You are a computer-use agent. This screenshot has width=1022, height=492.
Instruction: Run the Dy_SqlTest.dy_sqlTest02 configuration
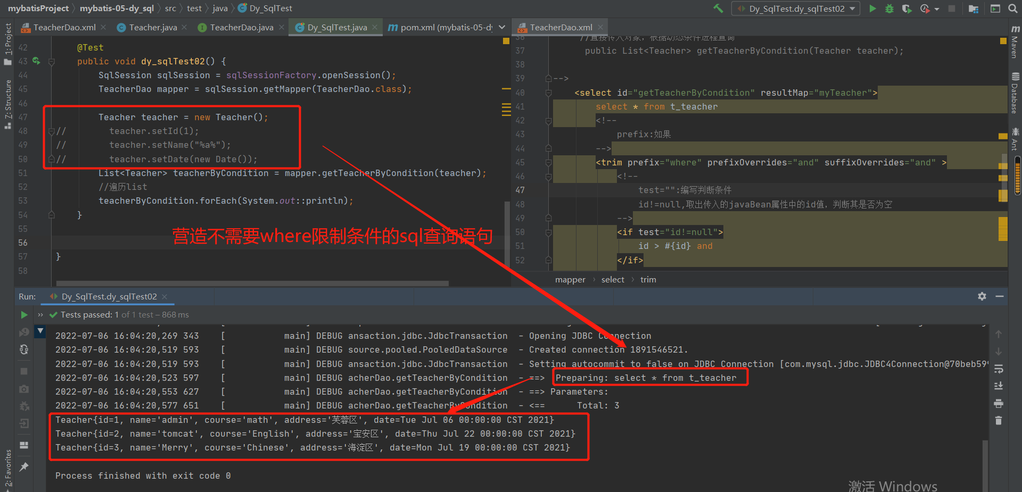click(872, 8)
